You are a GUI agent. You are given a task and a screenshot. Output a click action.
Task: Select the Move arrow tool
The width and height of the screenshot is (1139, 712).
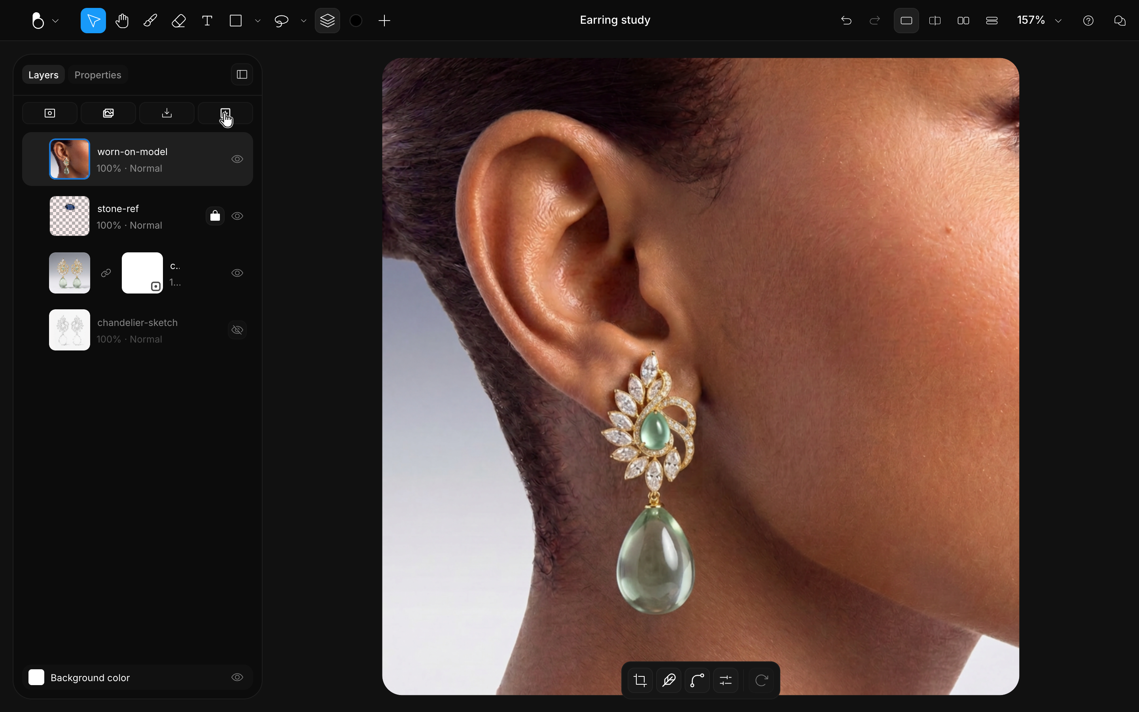tap(93, 21)
